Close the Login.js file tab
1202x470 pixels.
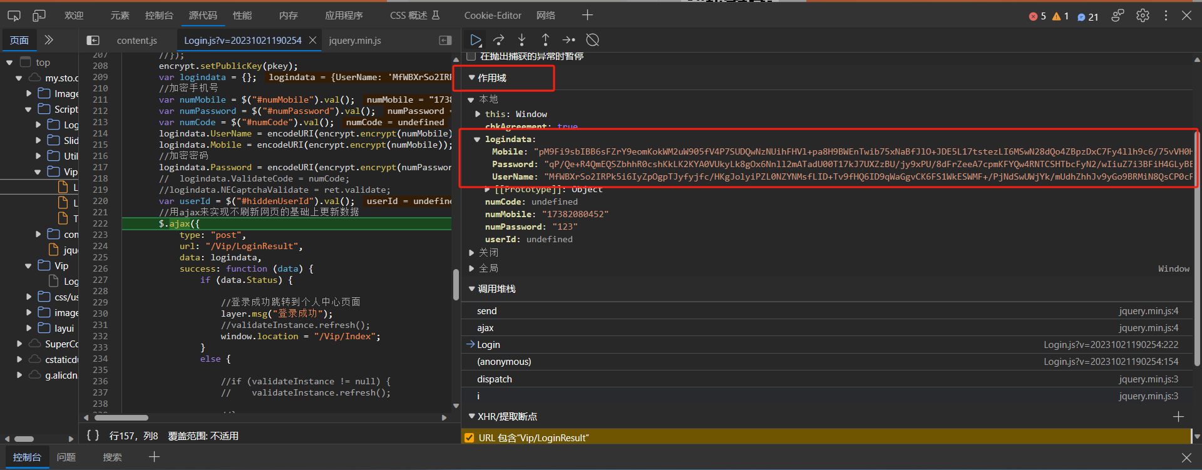312,40
